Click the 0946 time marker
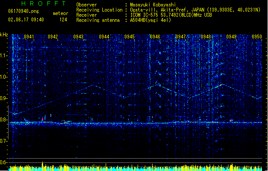Screen dimensions: 268x171 pos(155,37)
